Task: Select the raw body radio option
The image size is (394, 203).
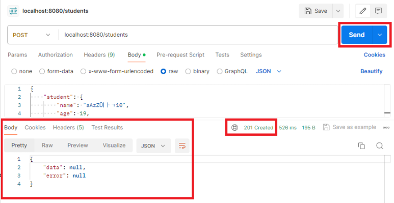Action: (163, 72)
